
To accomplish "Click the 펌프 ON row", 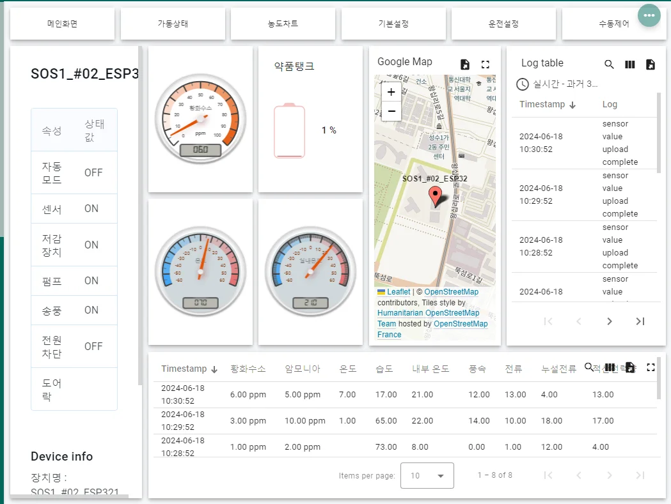I will coord(74,281).
